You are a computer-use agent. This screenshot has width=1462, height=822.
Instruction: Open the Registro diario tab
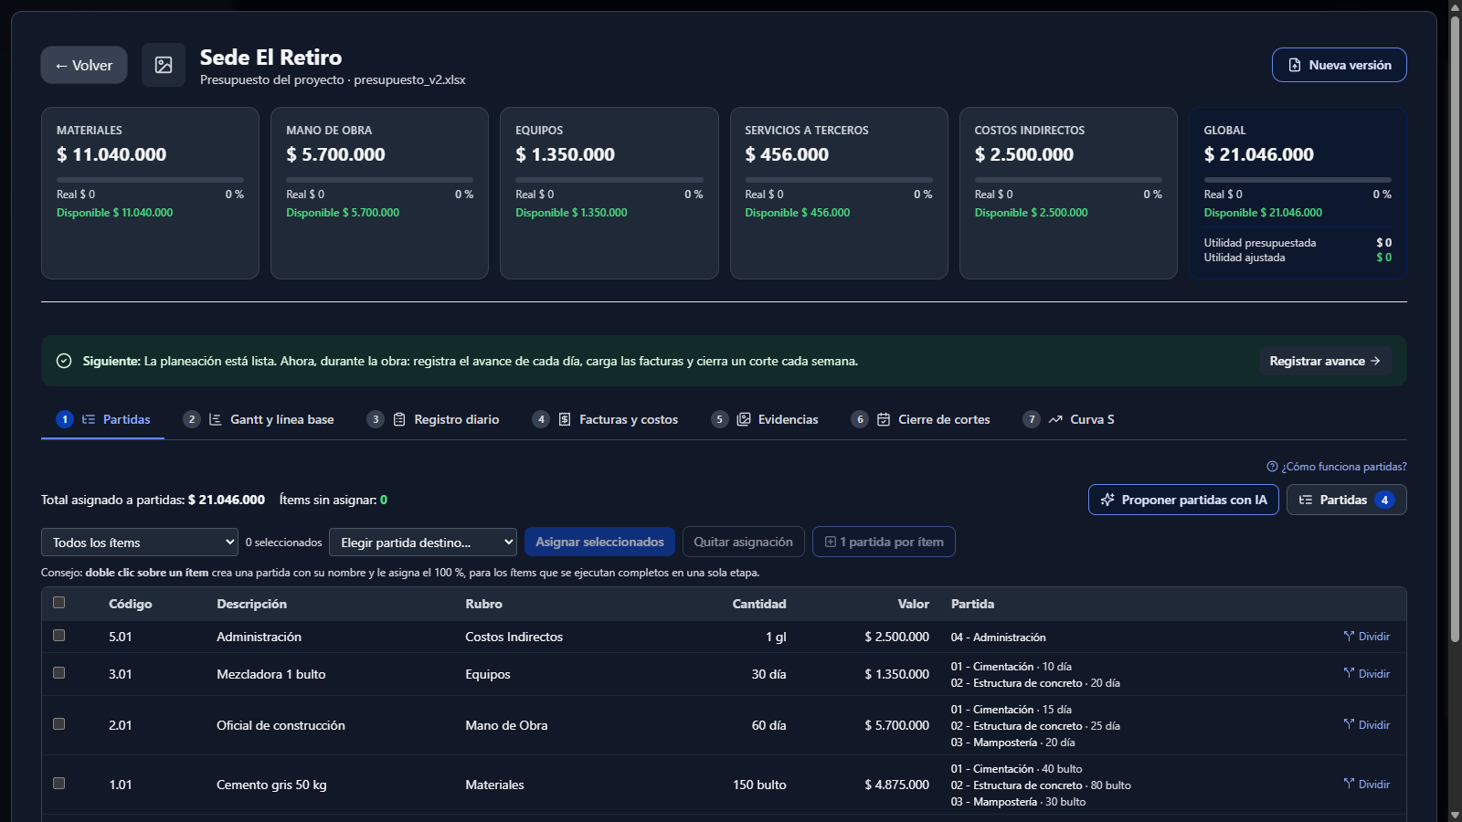[x=433, y=419]
